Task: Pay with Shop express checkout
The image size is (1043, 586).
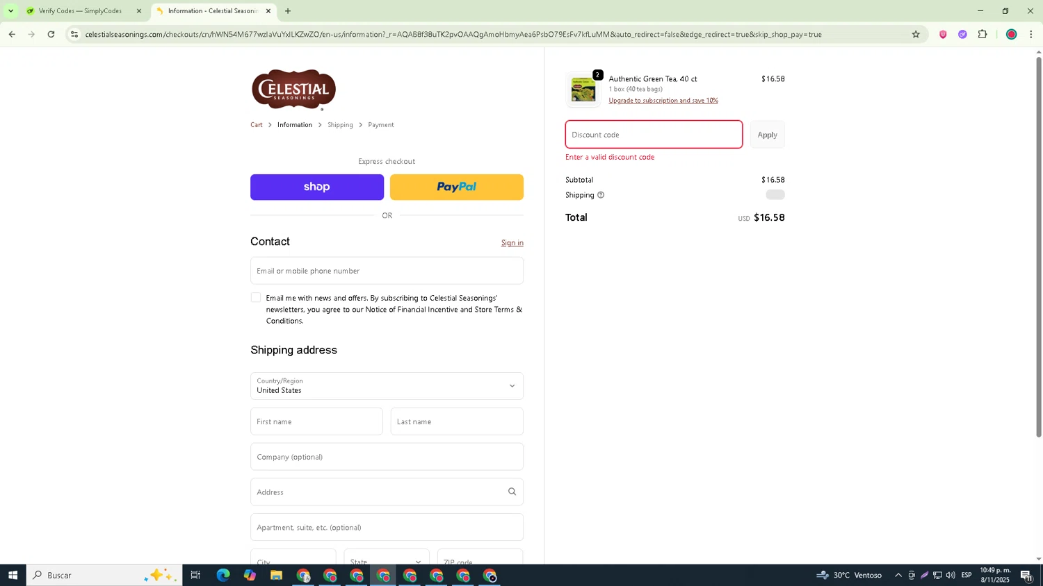Action: click(317, 187)
